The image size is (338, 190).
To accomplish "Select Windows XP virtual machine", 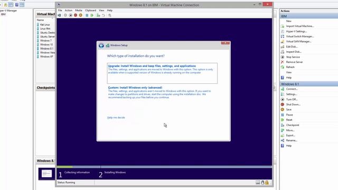I will 46,56.
